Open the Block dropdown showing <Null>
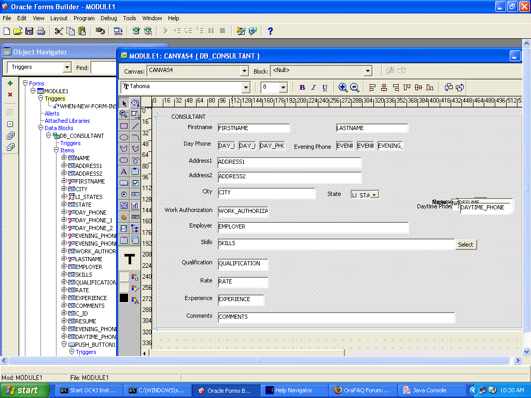Screen dimensions: 531x398 [368, 71]
